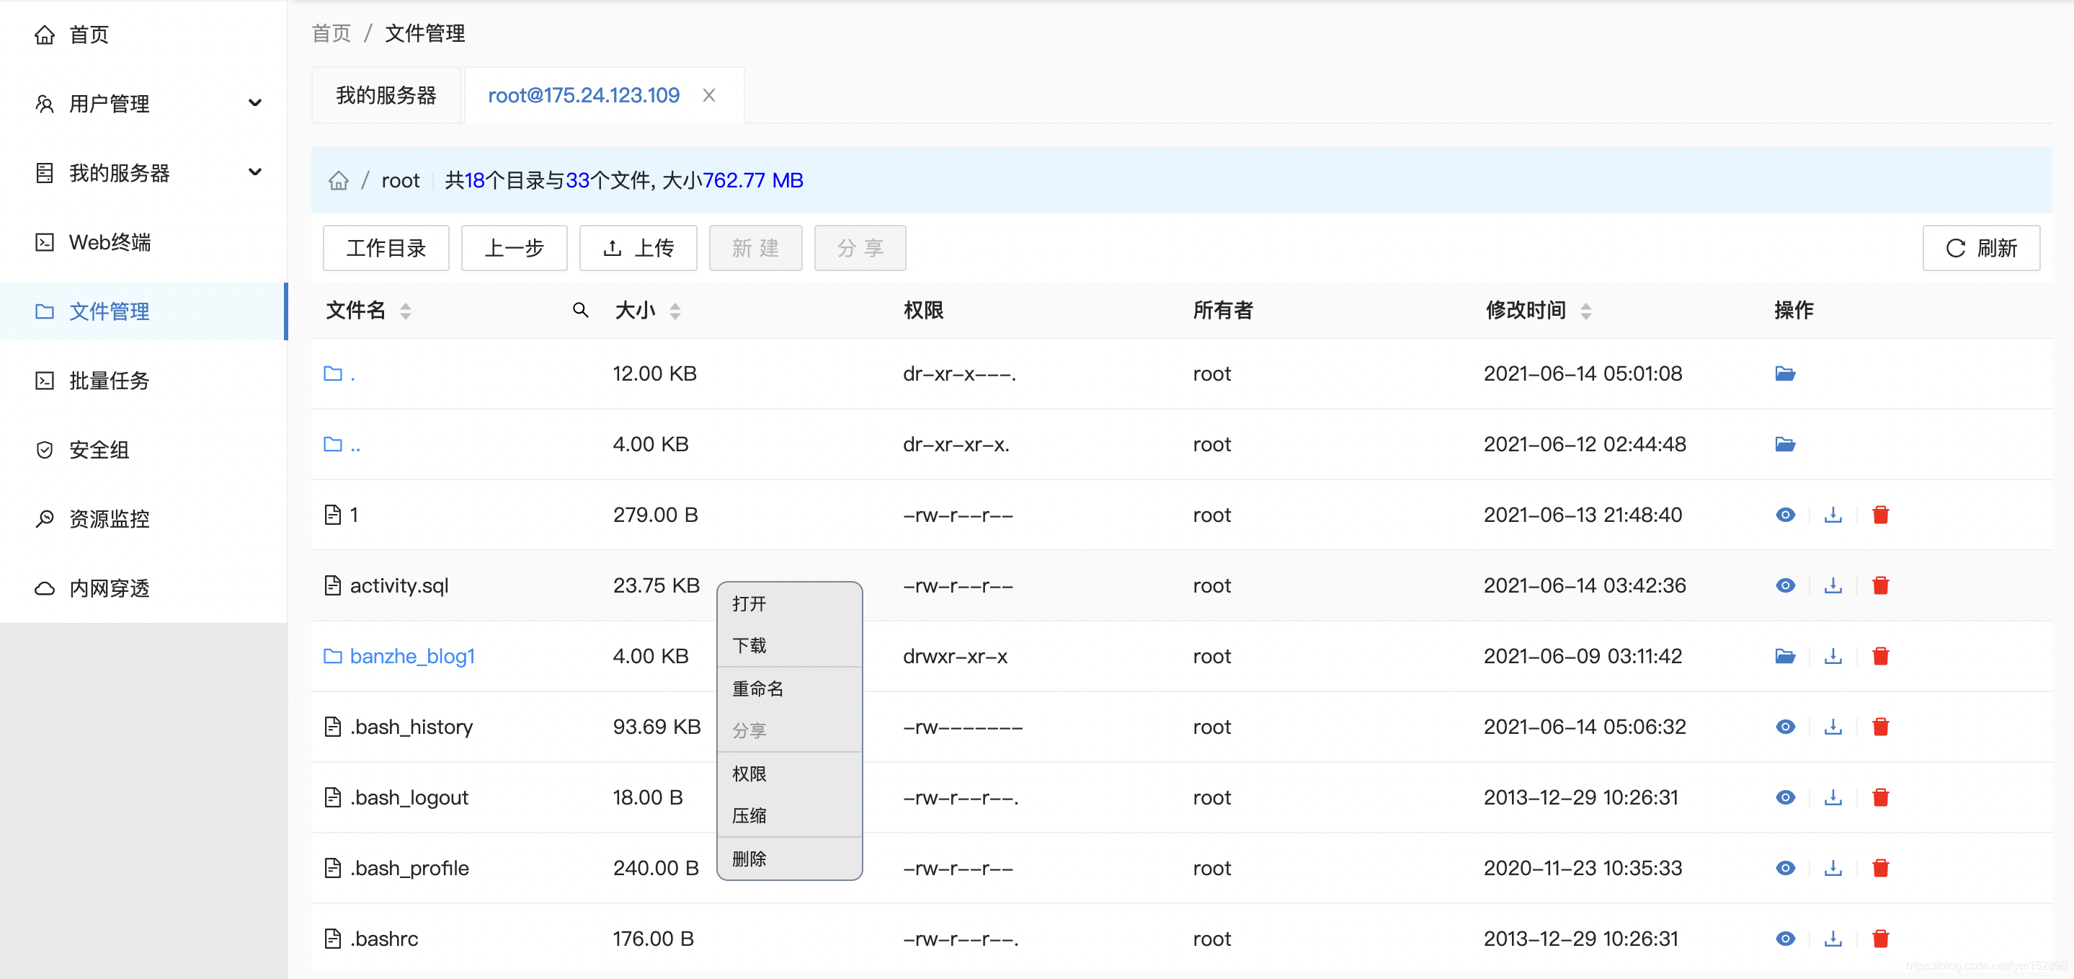Image resolution: width=2074 pixels, height=979 pixels.
Task: Switch to the 我的服务器 tab
Action: point(386,95)
